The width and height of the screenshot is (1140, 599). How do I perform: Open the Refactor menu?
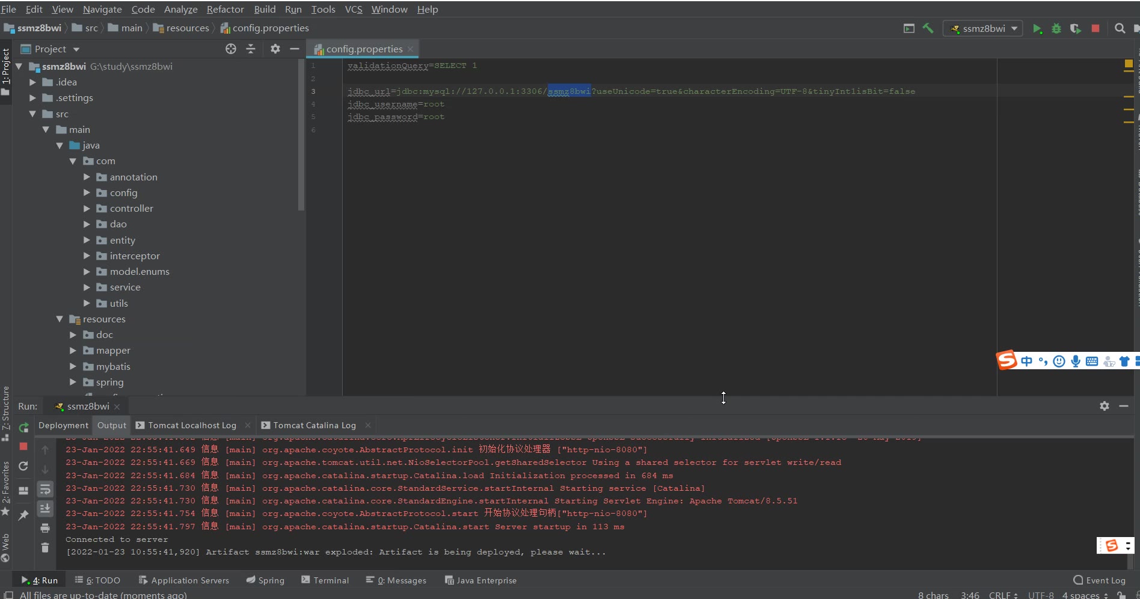[225, 9]
